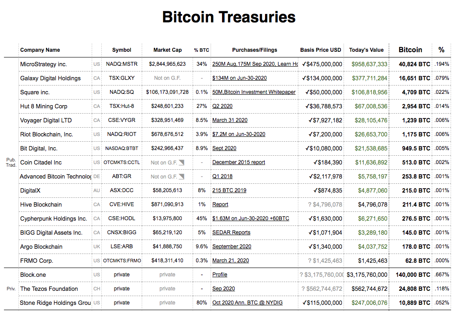The width and height of the screenshot is (455, 311).
Task: Click the 140,000 BTC holdings cell
Action: pyautogui.click(x=413, y=275)
